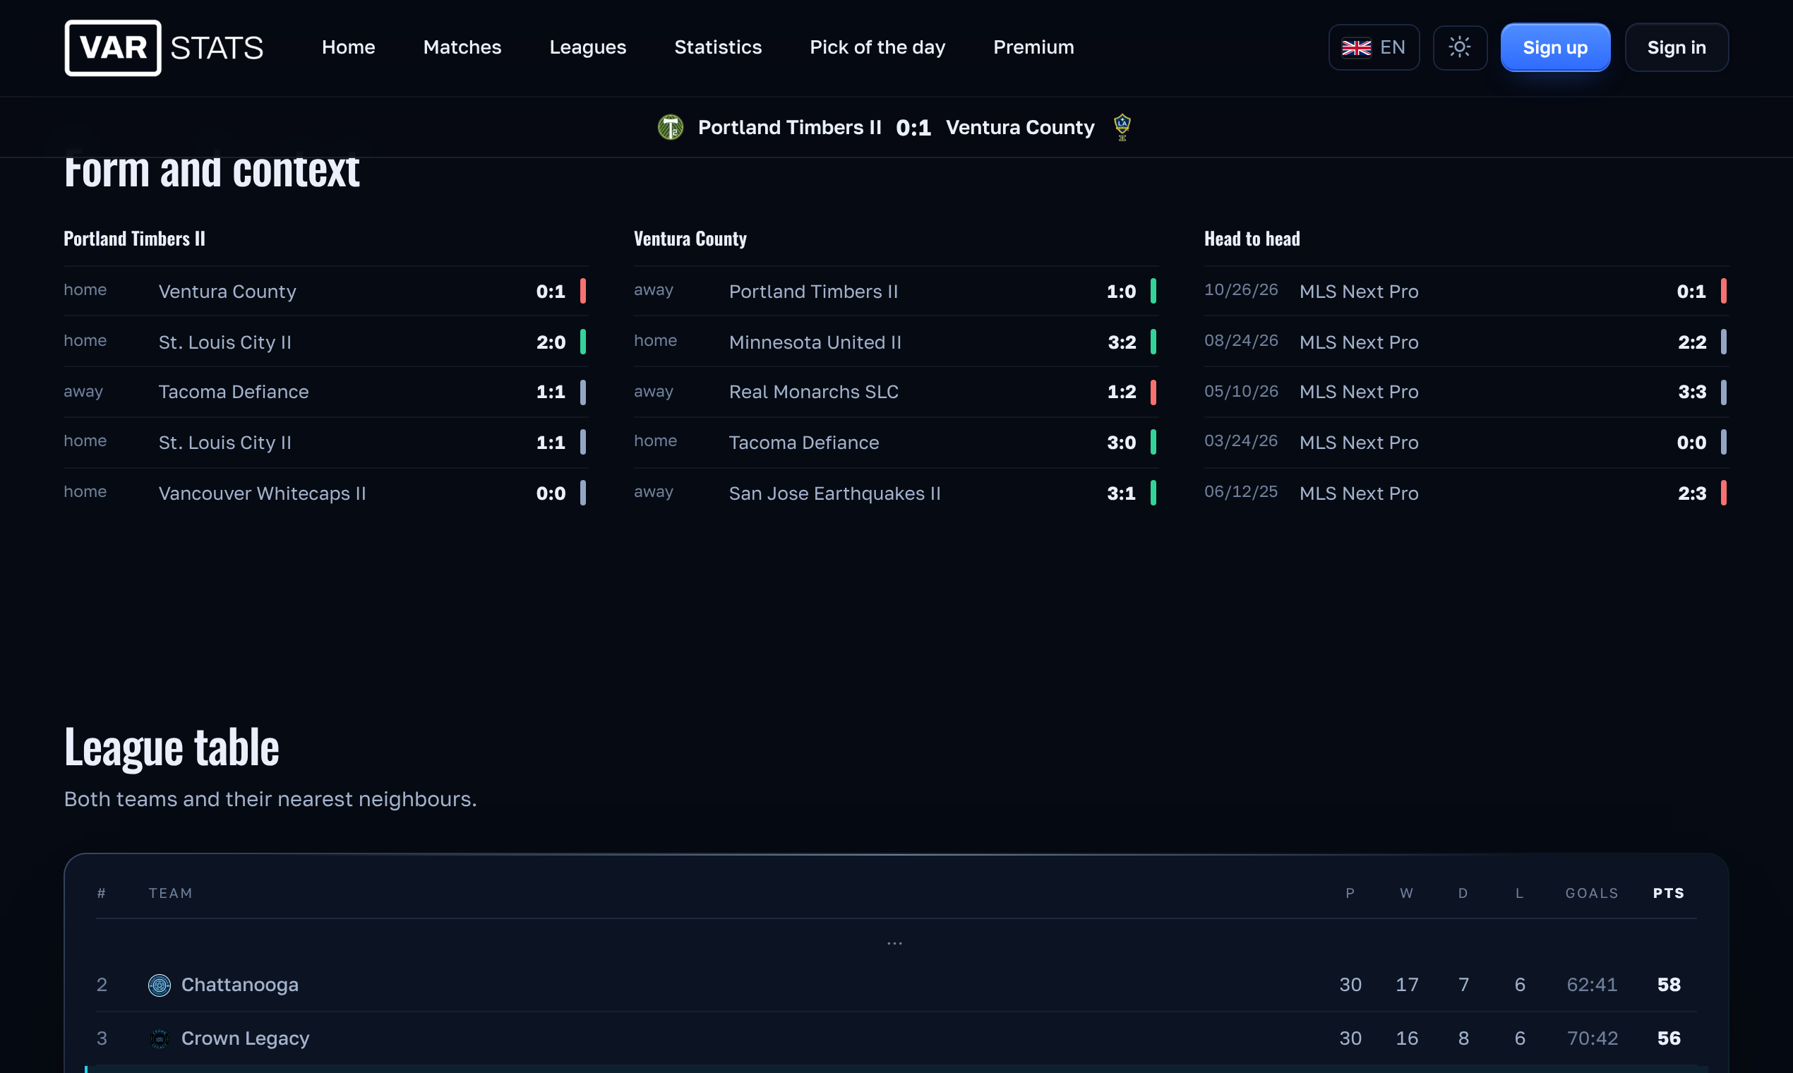This screenshot has height=1073, width=1793.
Task: Open Ventura's away match at Portland Timbers II
Action: click(896, 292)
